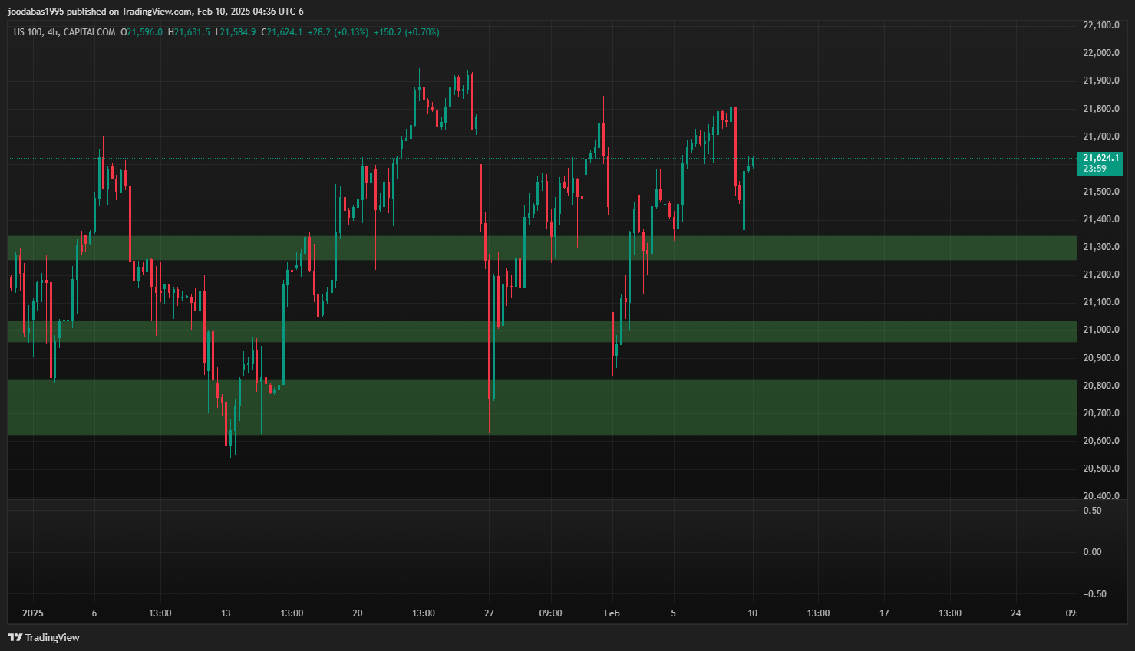The image size is (1135, 651).
Task: Click the most recent green candle
Action: 753,162
